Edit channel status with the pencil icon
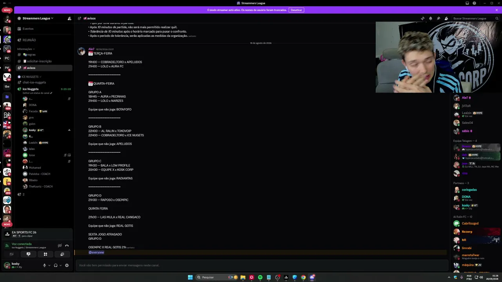Screen dimensions: 502x282 (51, 93)
